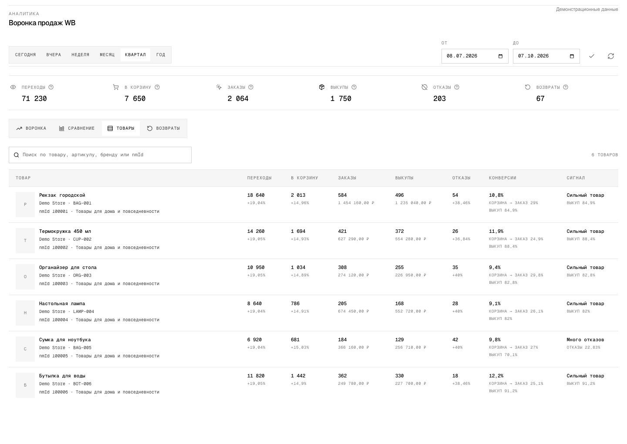627x444 pixels.
Task: Click the Термокружка 450 мл product name
Action: (x=65, y=232)
